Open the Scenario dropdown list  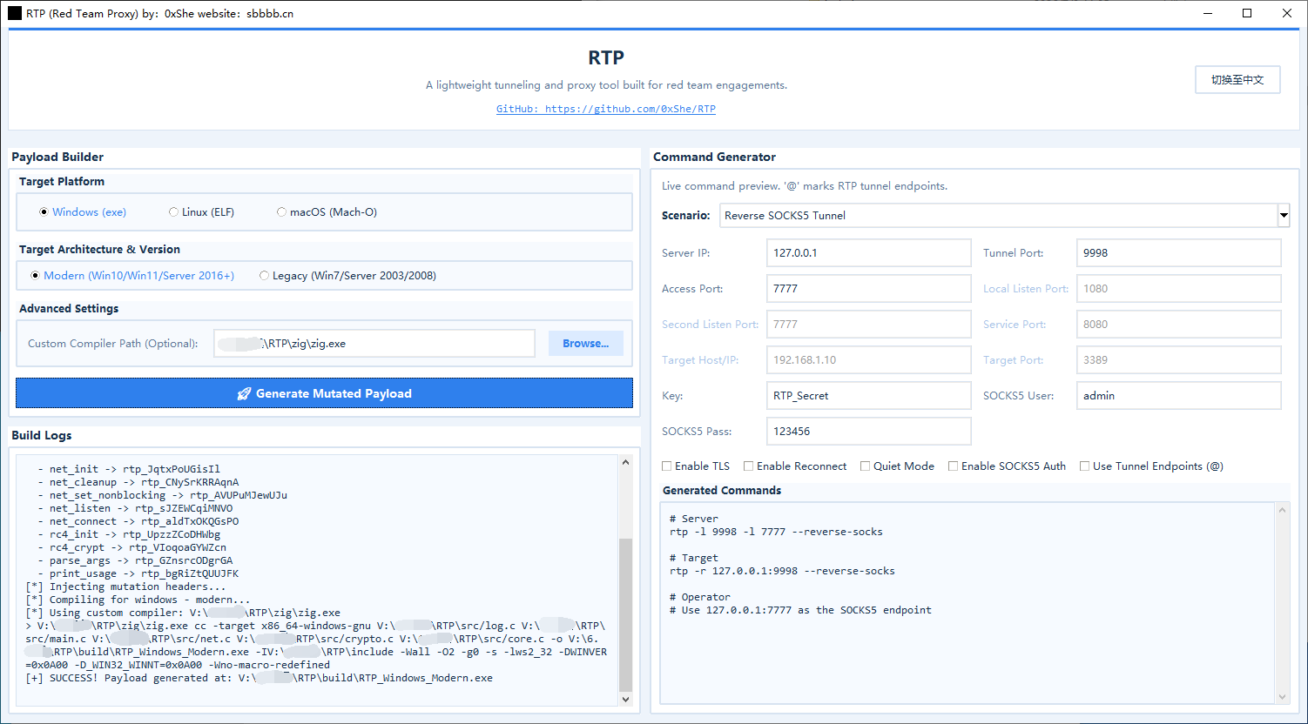1283,215
